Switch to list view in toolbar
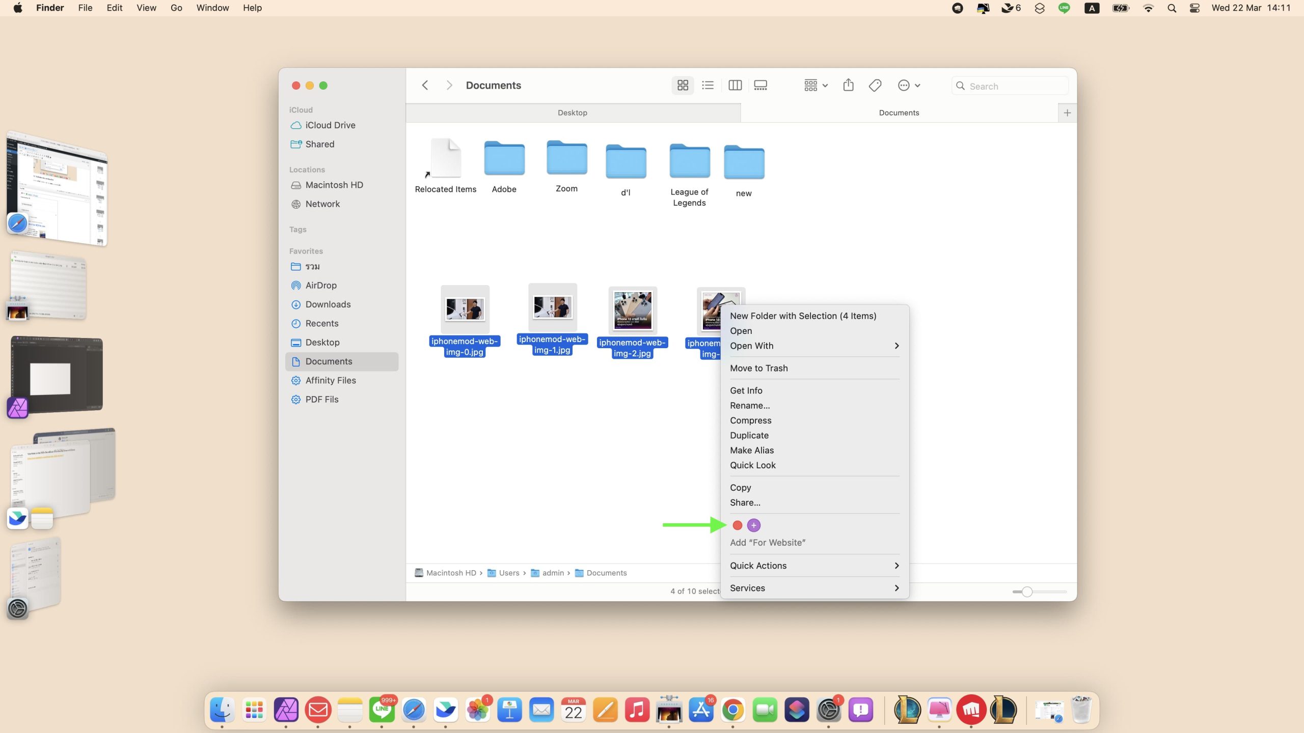Image resolution: width=1304 pixels, height=733 pixels. point(708,86)
